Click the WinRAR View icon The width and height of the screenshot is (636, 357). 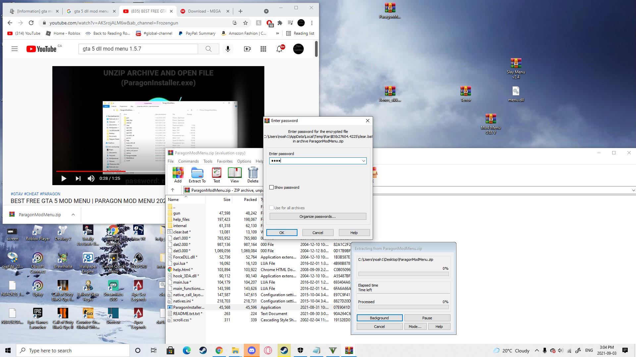coord(235,175)
